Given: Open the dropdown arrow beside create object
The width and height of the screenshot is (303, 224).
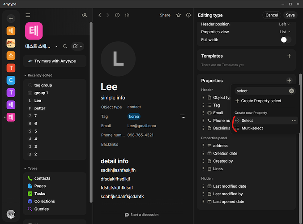Looking at the screenshot, I should pos(81,46).
